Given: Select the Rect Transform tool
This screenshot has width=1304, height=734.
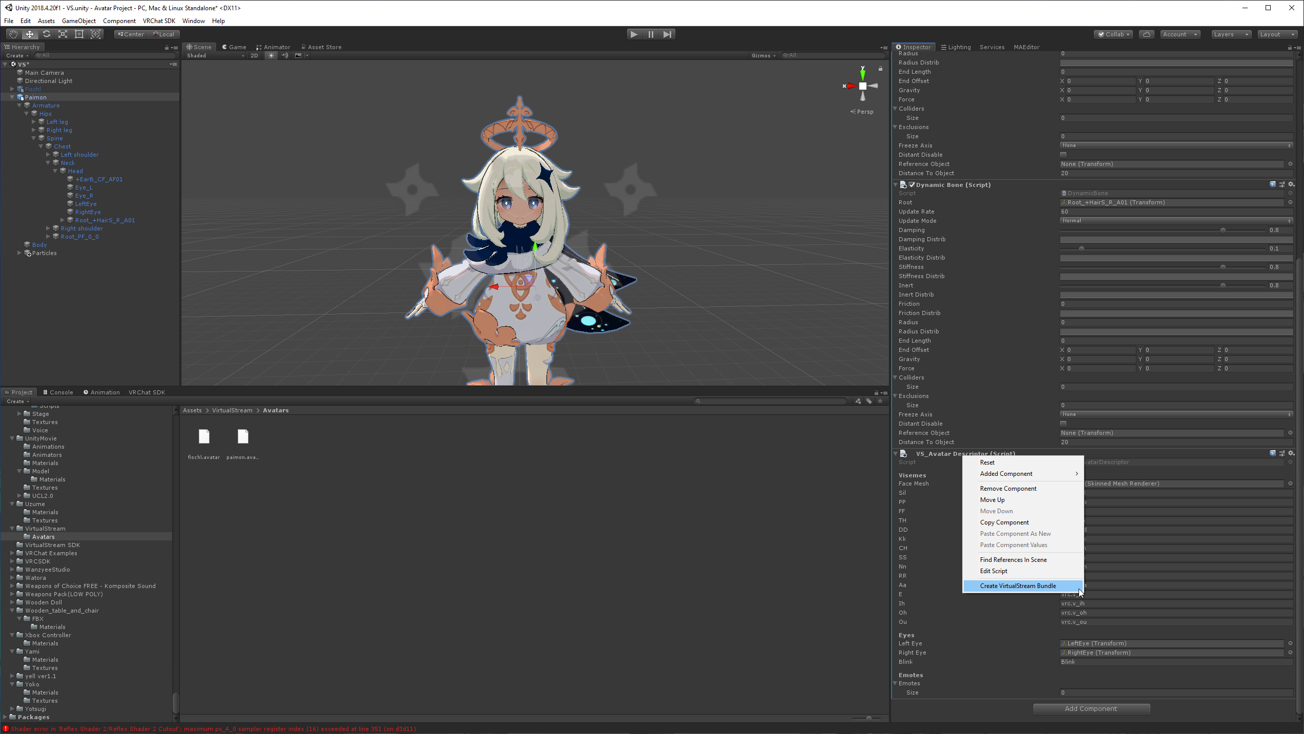Looking at the screenshot, I should [x=79, y=34].
